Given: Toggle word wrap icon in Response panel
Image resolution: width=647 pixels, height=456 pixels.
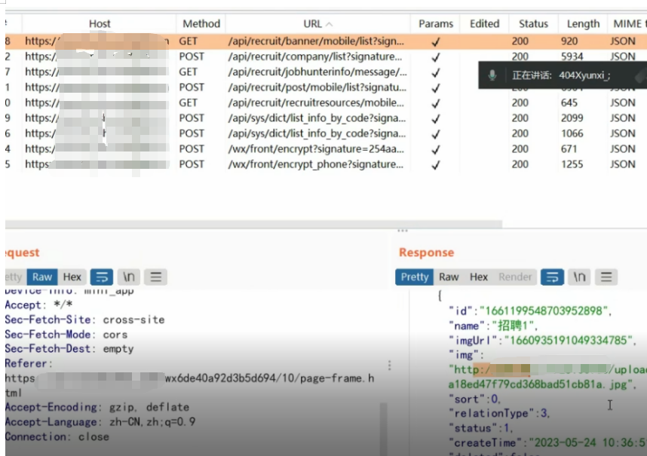Looking at the screenshot, I should point(553,277).
